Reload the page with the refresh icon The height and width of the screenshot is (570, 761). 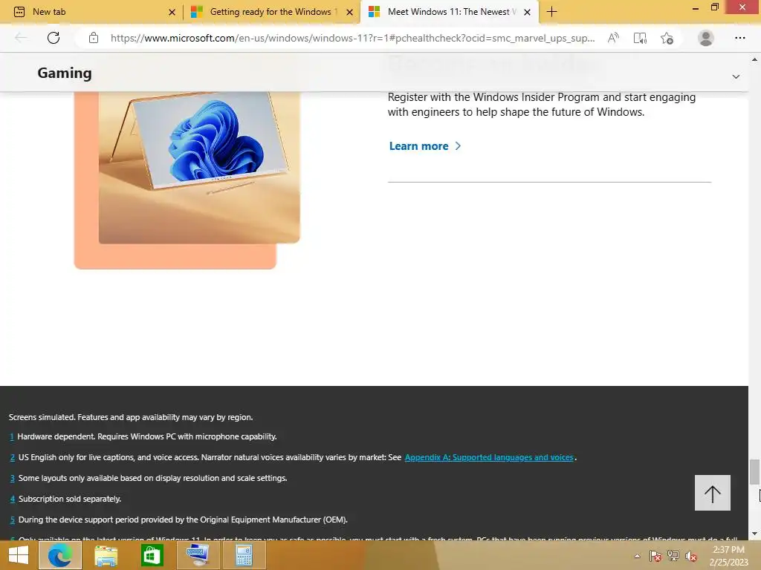pyautogui.click(x=54, y=38)
